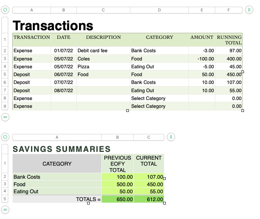Open 'Deposit' transaction cell dated 06/07/22
This screenshot has height=219, width=260.
(x=32, y=74)
